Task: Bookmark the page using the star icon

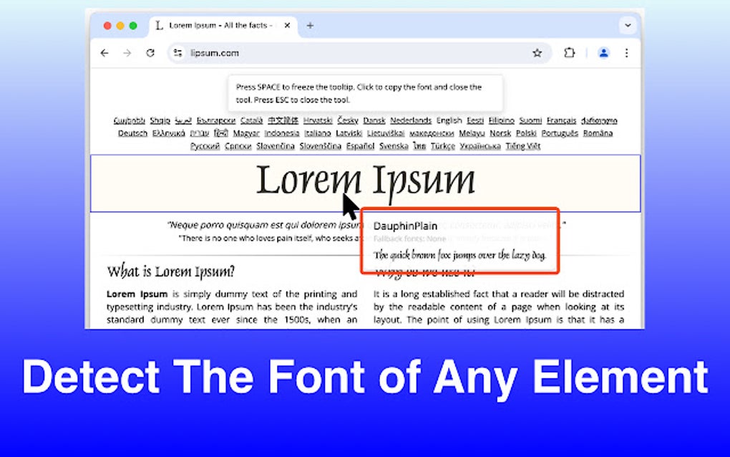Action: [537, 53]
